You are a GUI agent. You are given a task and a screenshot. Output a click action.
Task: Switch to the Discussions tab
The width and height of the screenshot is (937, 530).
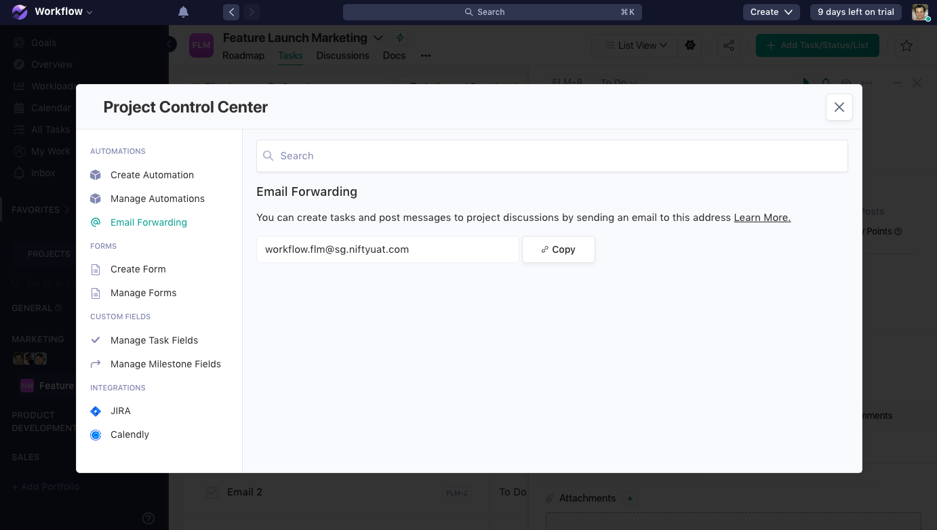coord(342,56)
